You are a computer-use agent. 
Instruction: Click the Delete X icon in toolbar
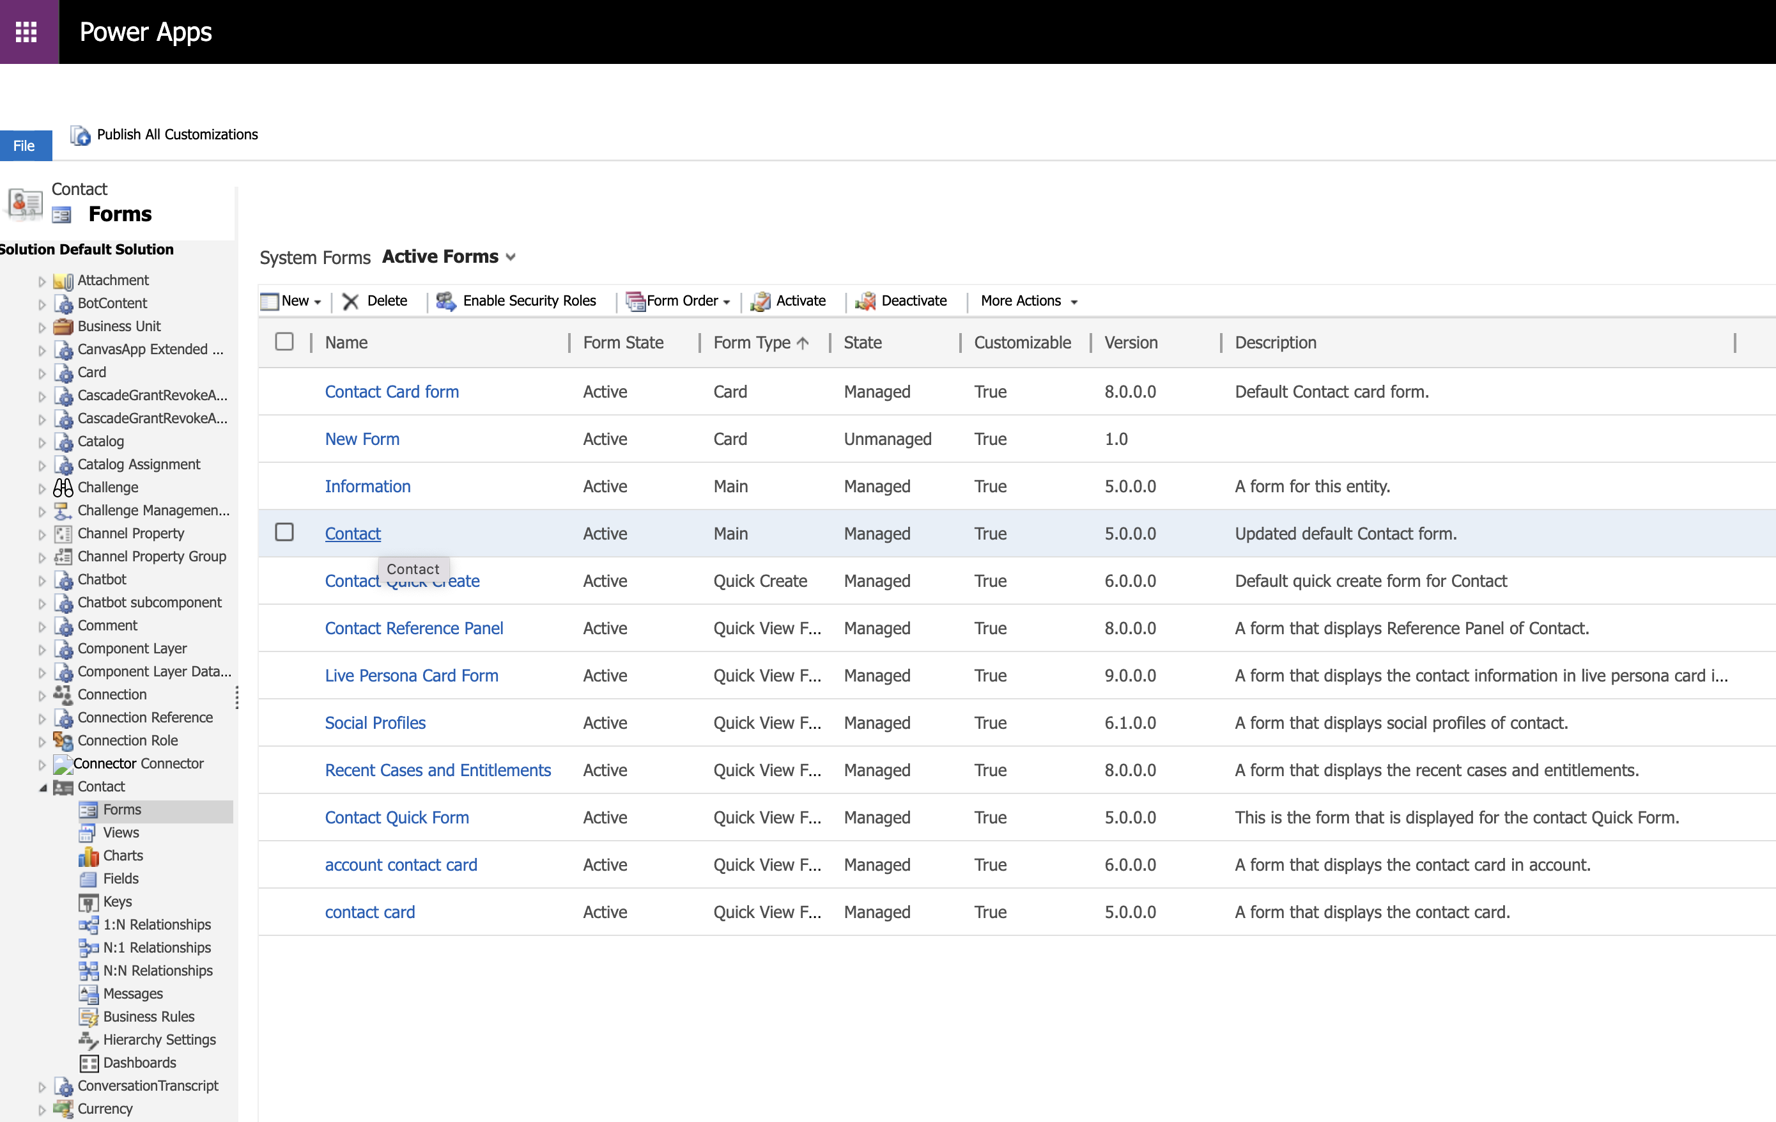[x=350, y=301]
